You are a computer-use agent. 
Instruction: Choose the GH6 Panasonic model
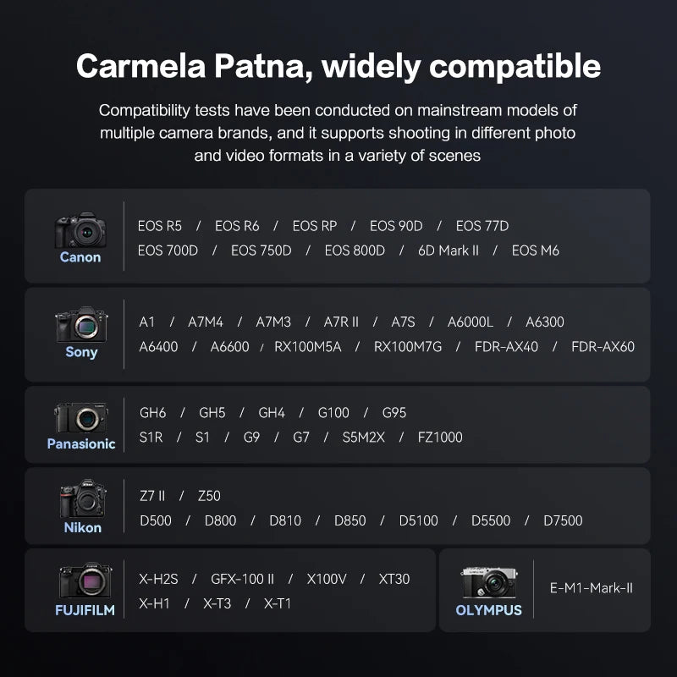click(153, 412)
